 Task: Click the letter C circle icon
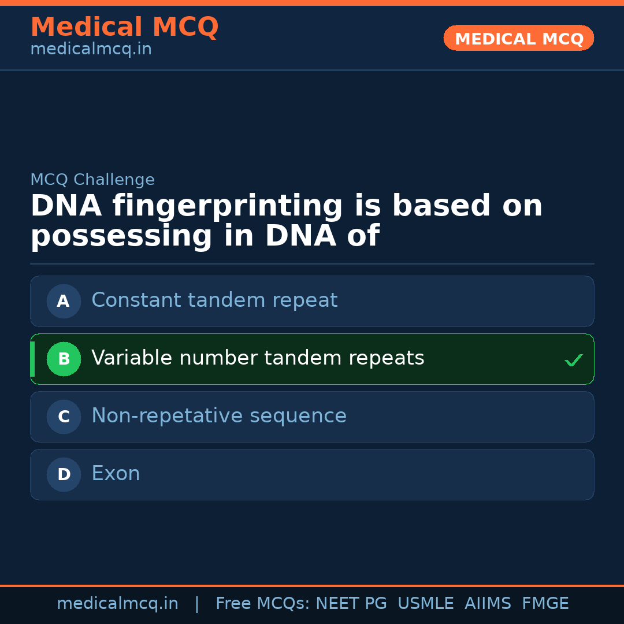[x=64, y=417]
